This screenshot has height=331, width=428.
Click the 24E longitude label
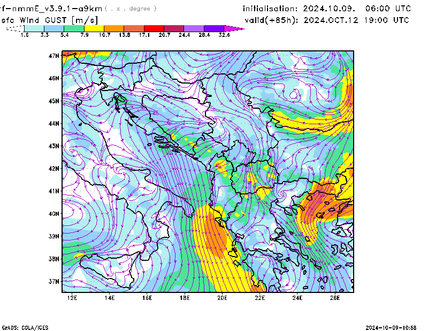297,298
